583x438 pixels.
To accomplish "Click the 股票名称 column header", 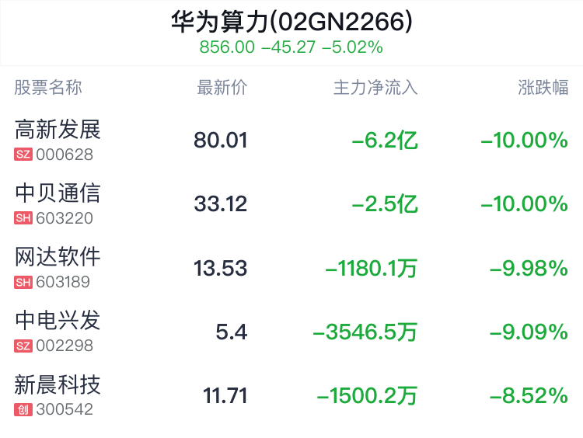I will pyautogui.click(x=48, y=87).
